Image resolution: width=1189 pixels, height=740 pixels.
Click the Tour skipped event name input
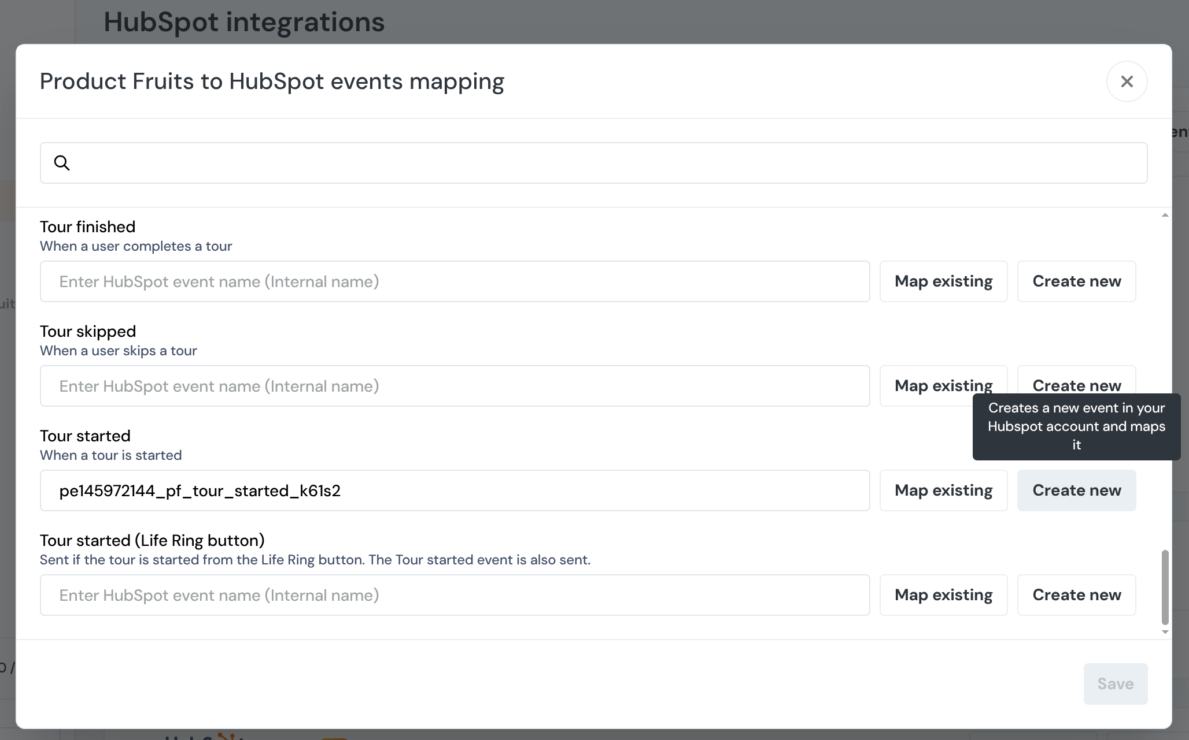coord(455,386)
